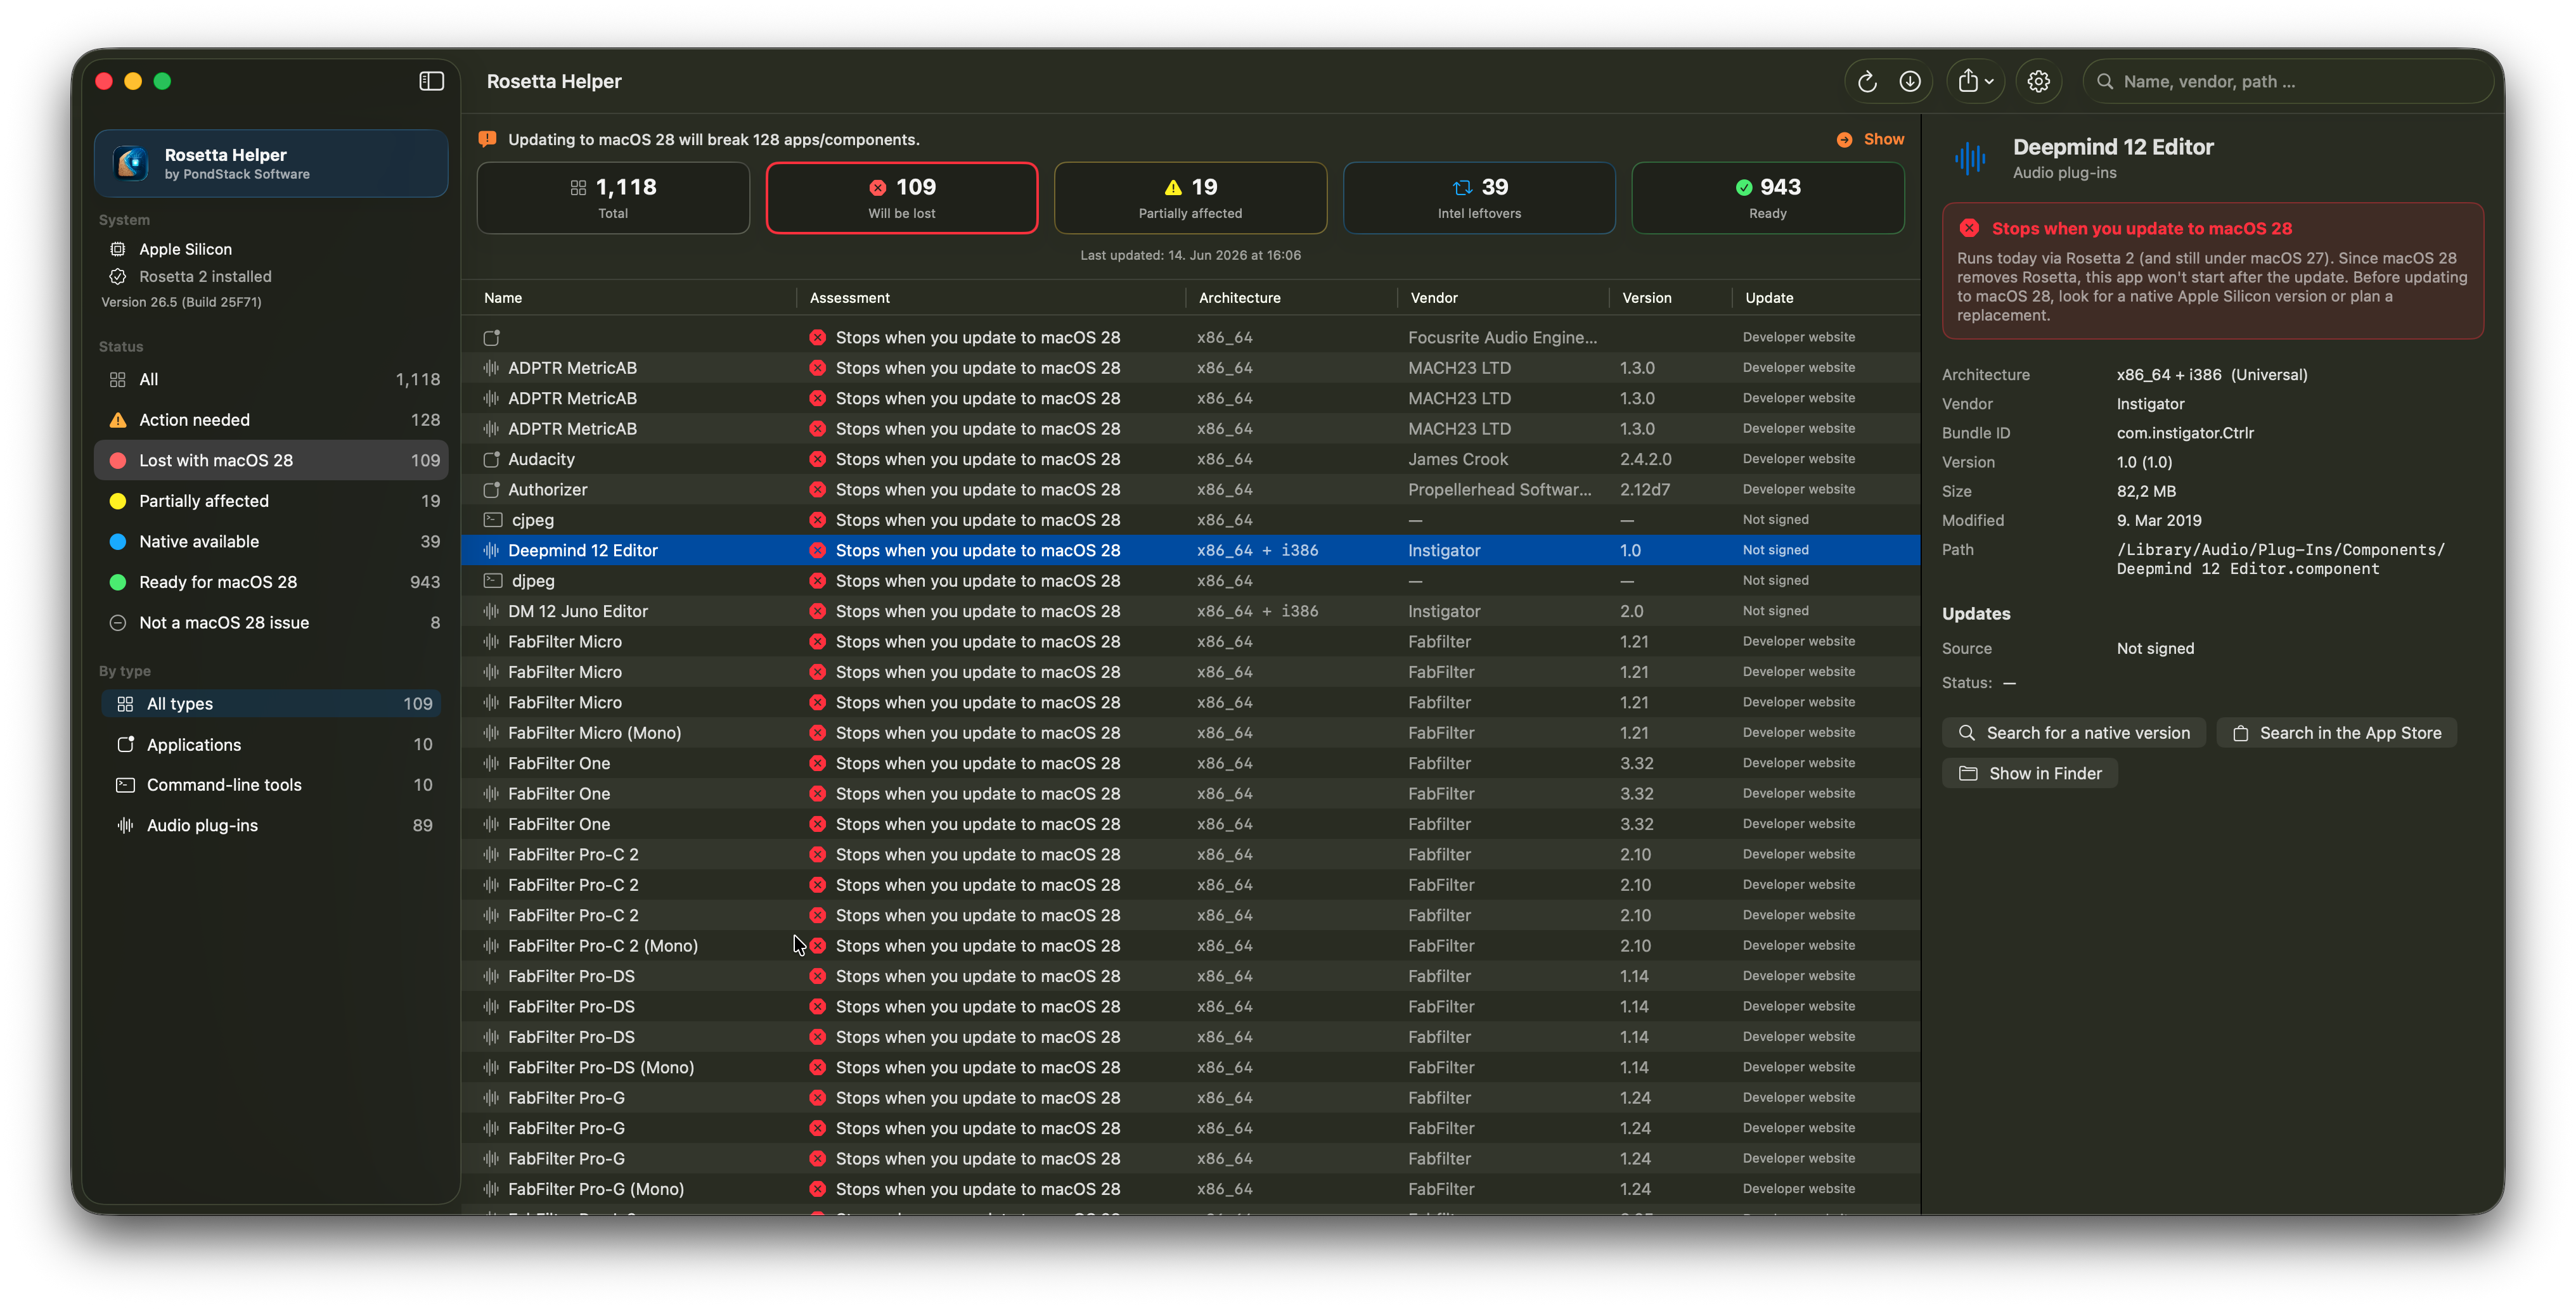Click Show in Finder button
The height and width of the screenshot is (1309, 2576).
[2029, 774]
